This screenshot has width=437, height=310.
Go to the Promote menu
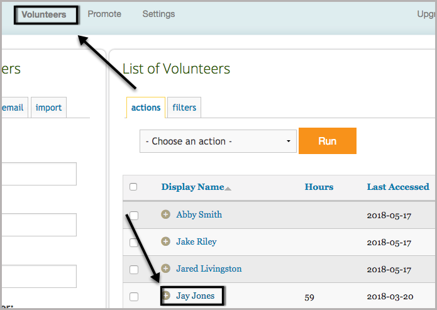coord(104,14)
